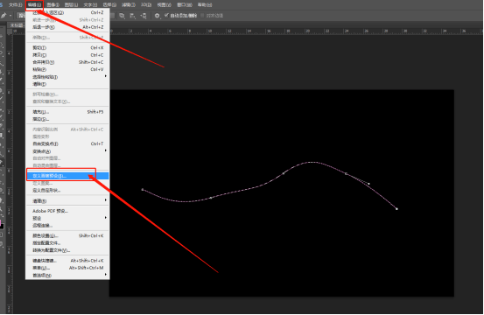Open the Edit menu (编辑)
Image resolution: width=484 pixels, height=315 pixels.
coord(34,4)
